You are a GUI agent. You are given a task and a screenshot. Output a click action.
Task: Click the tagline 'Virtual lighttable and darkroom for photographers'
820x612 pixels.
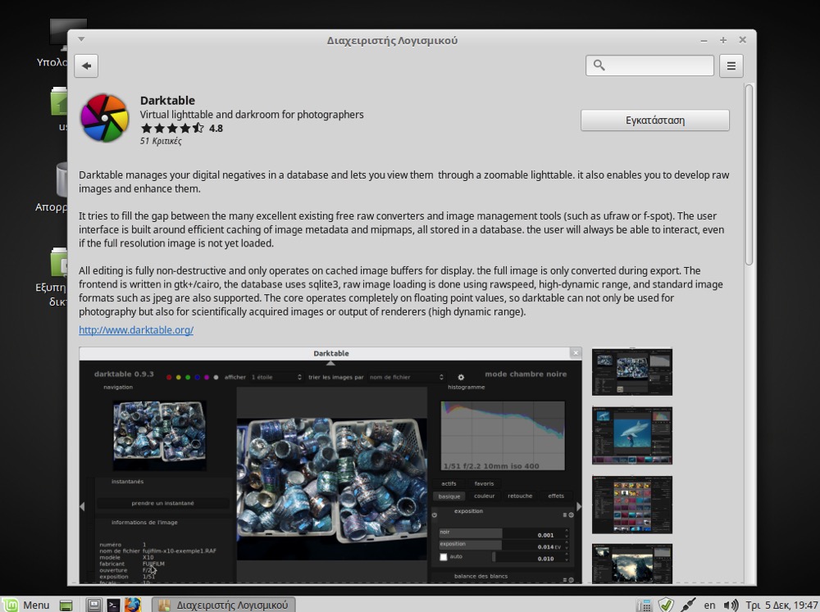click(x=252, y=115)
